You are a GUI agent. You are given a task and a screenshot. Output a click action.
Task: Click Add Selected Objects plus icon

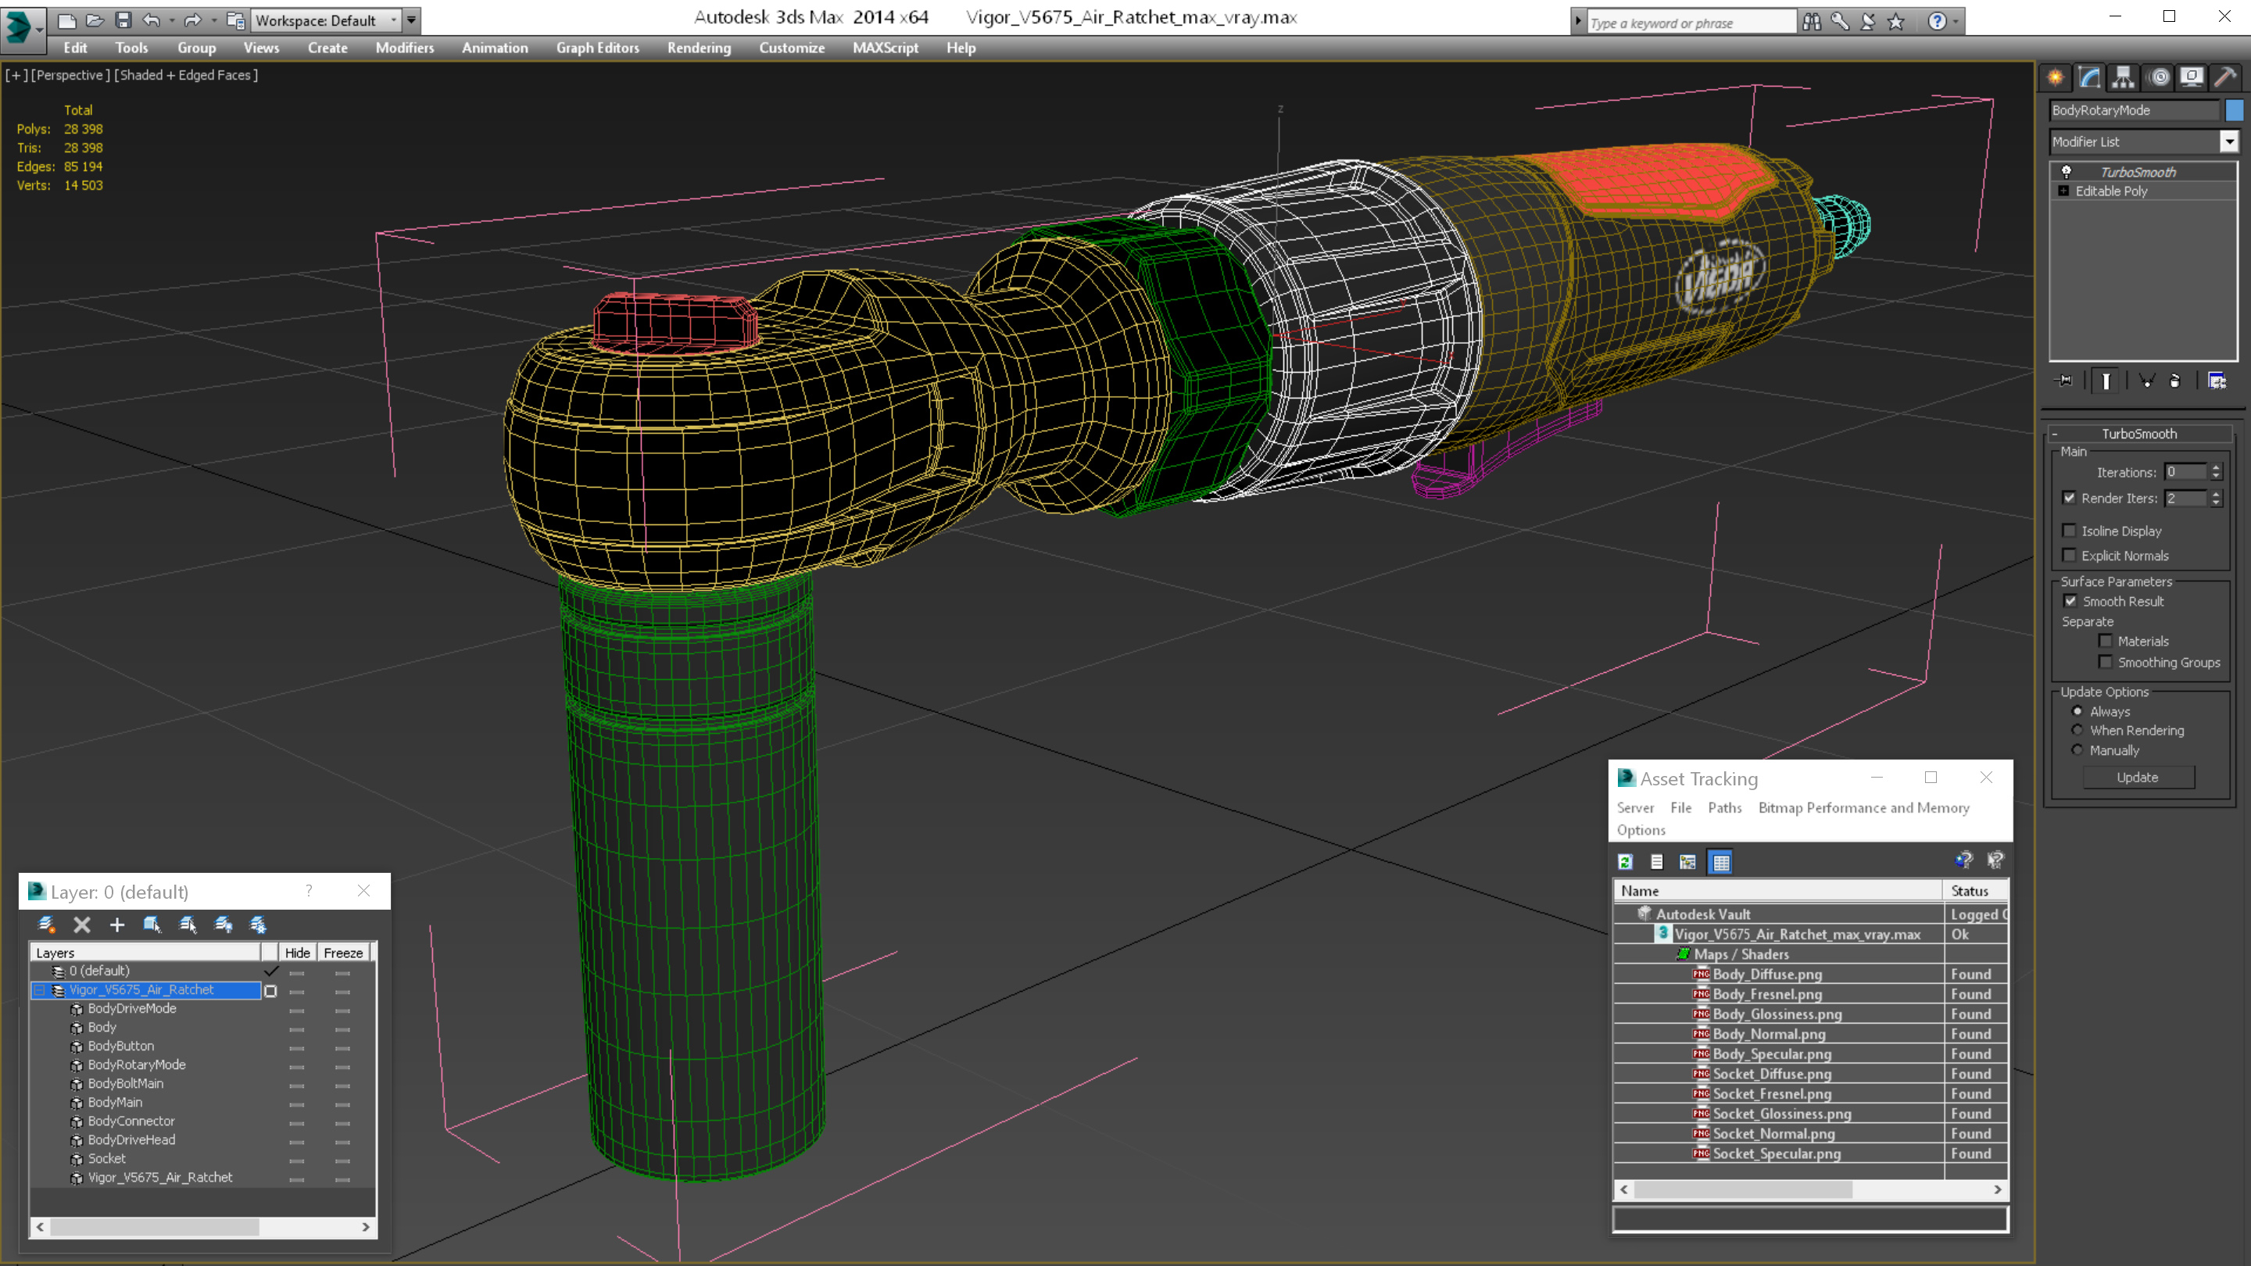pos(117,924)
